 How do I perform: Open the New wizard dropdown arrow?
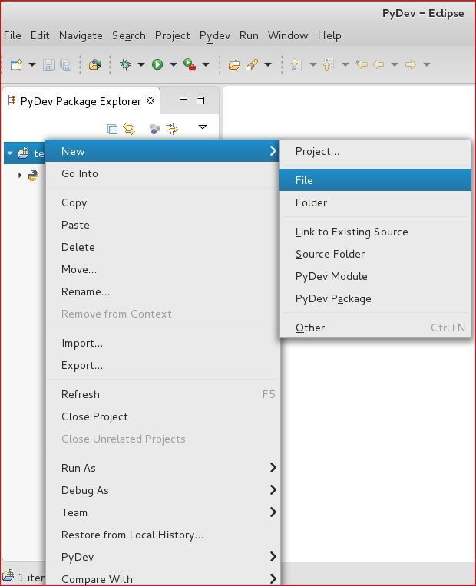point(32,64)
